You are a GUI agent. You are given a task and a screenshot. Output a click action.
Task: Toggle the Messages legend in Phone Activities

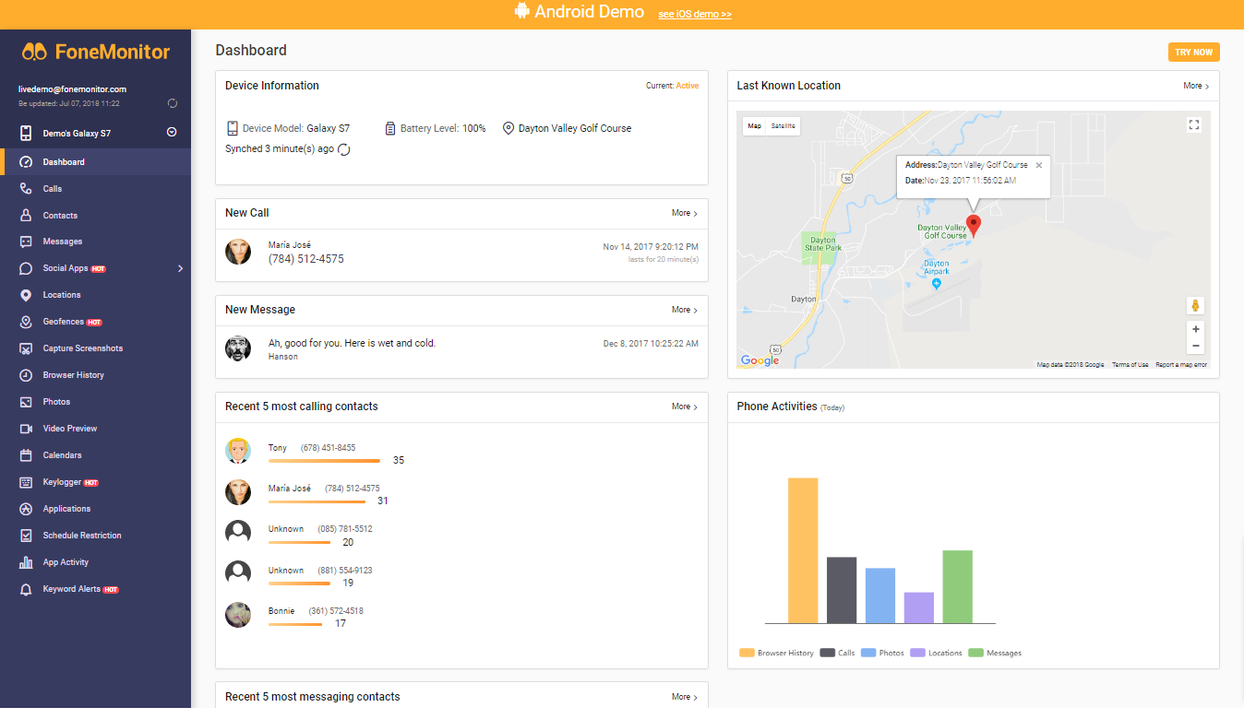point(995,653)
